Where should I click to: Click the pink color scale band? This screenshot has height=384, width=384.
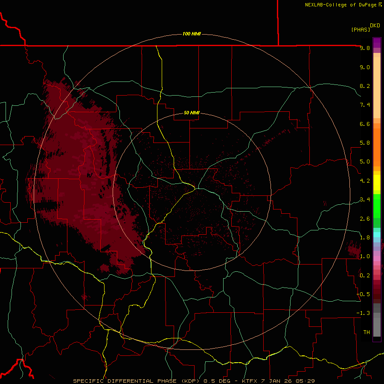point(377,258)
